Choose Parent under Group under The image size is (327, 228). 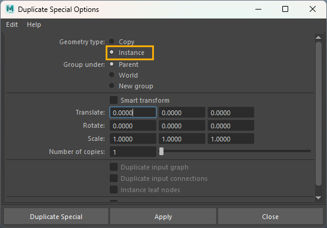(112, 64)
